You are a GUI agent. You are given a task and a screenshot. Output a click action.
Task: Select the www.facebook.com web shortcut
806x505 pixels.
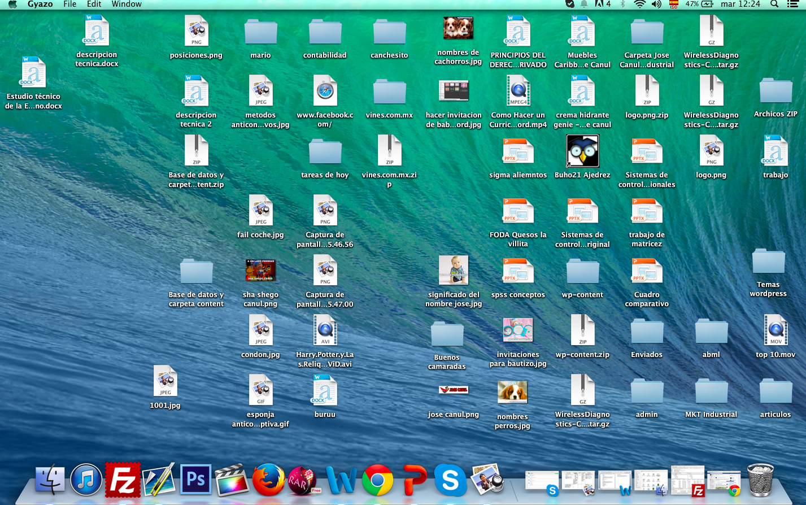(325, 102)
